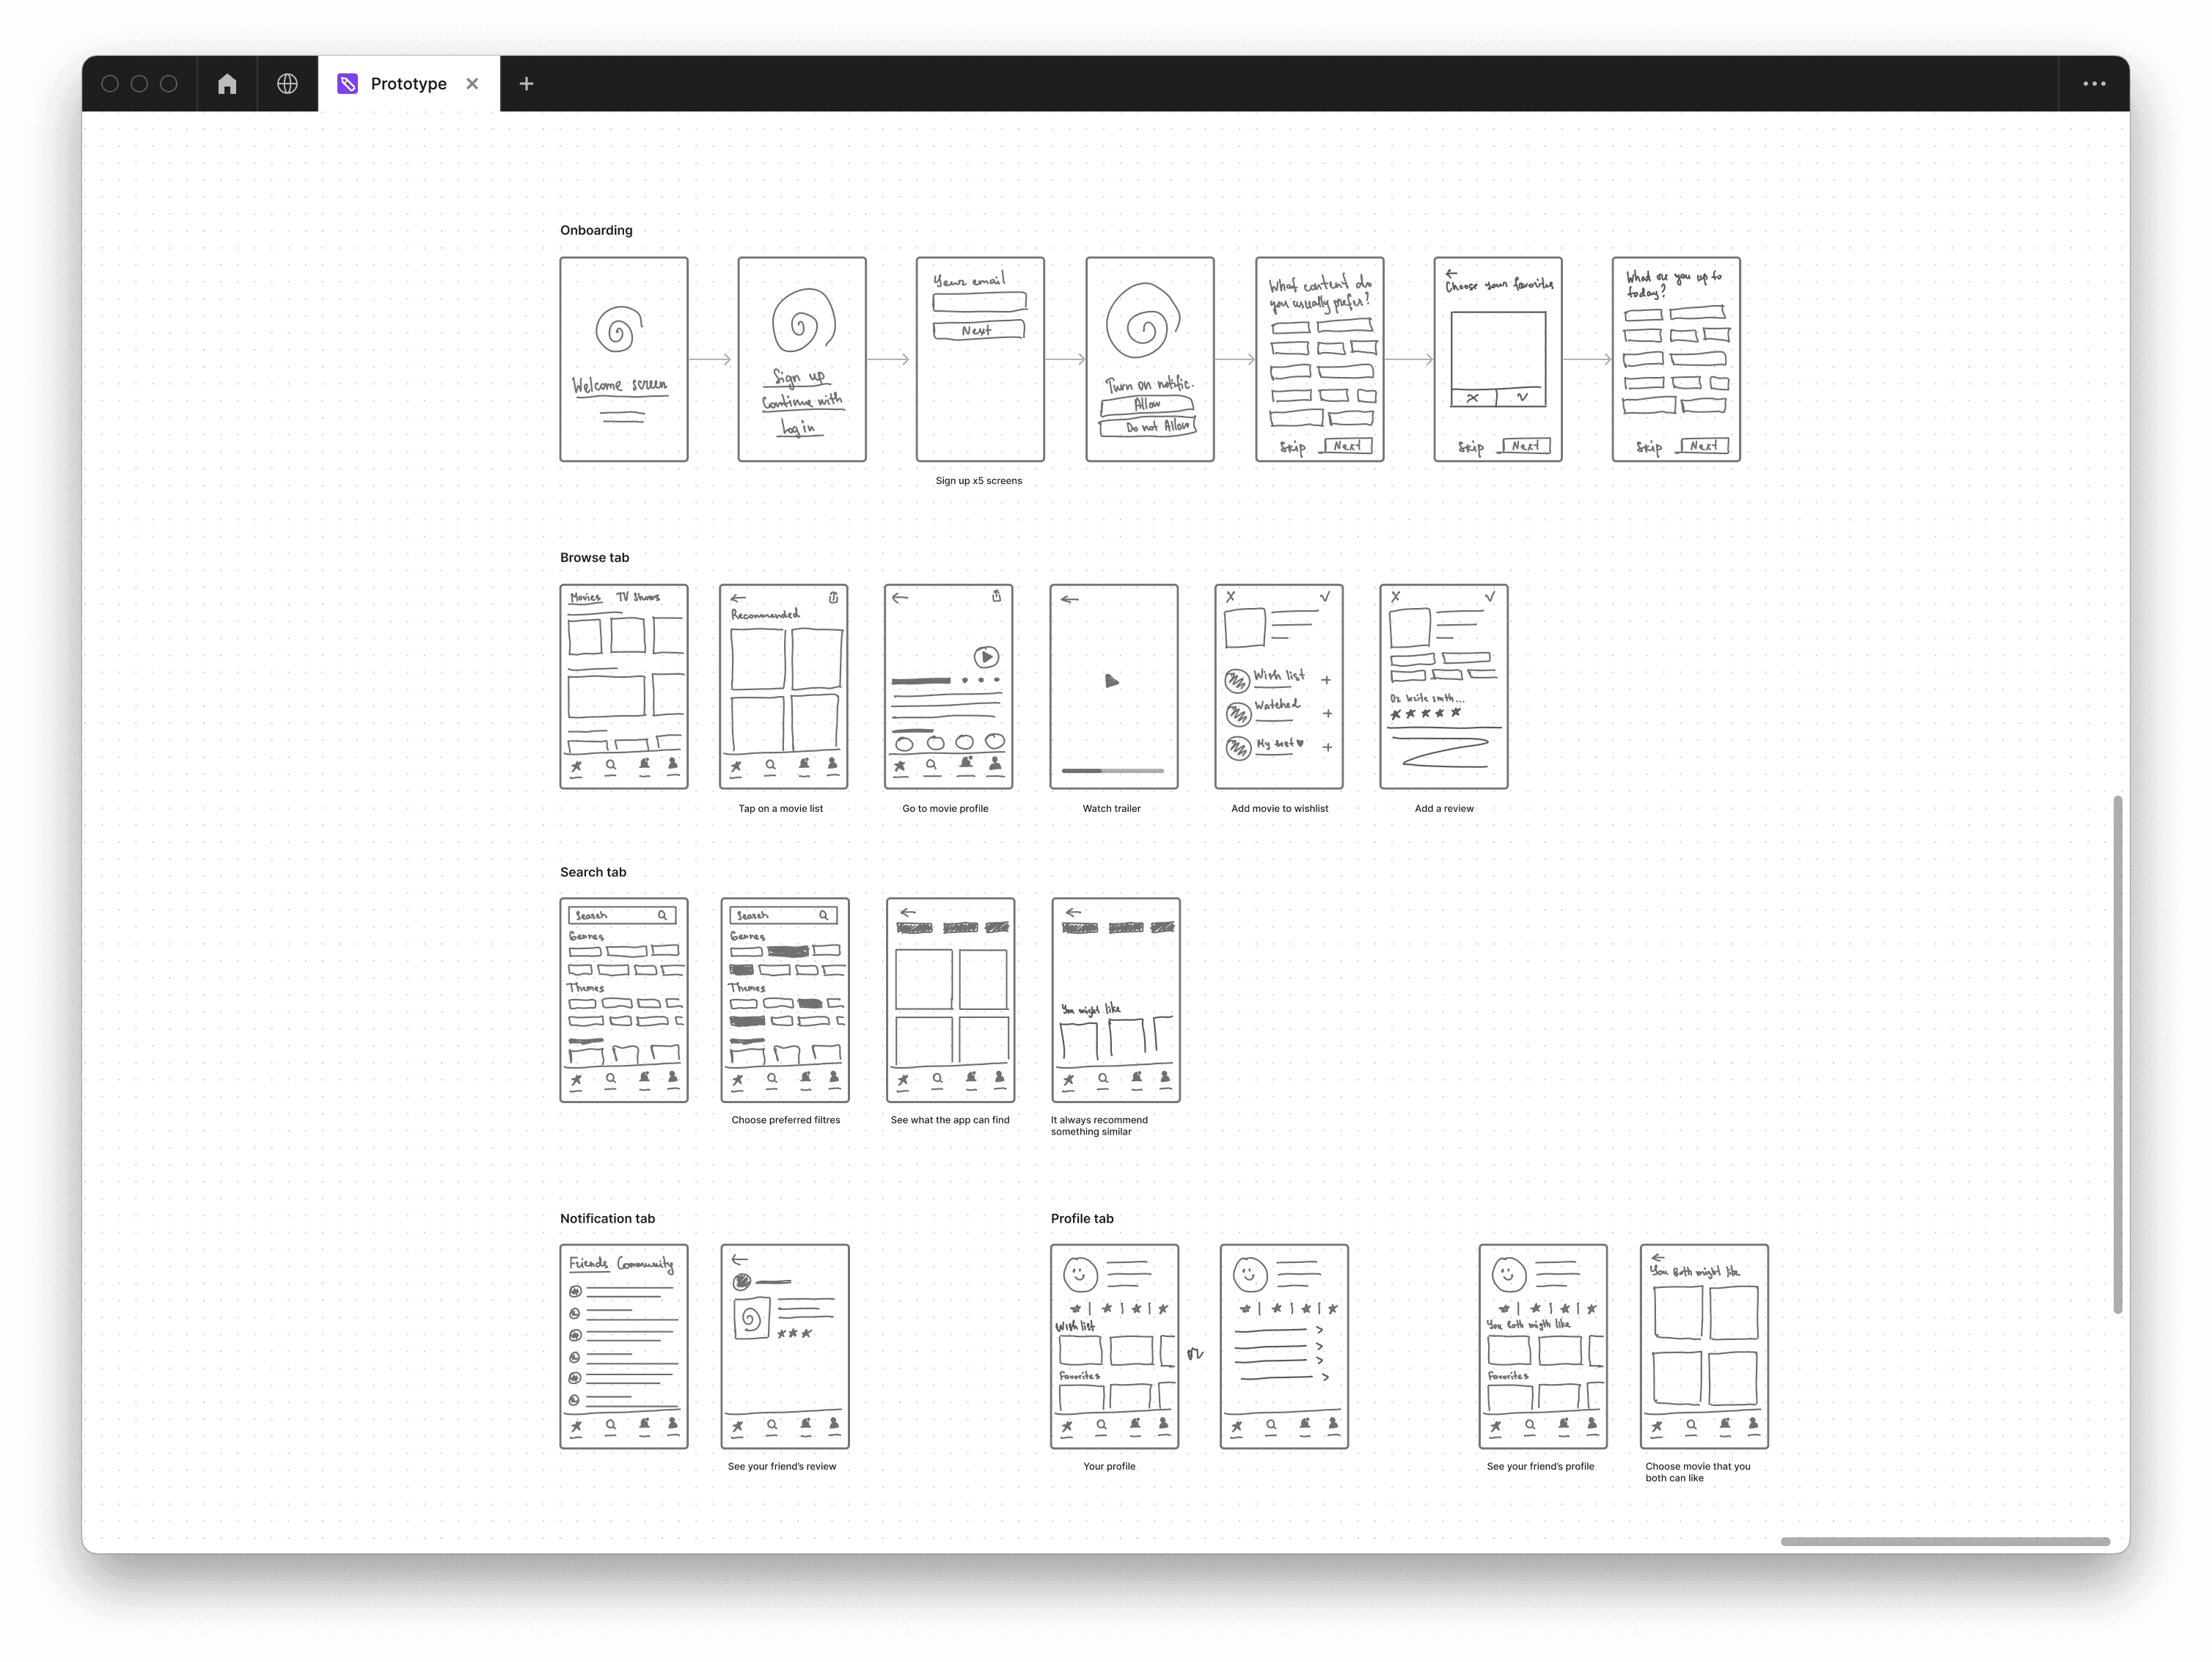Click trailer progress bar in Watch trailer frame
2212x1662 pixels.
(x=1112, y=771)
